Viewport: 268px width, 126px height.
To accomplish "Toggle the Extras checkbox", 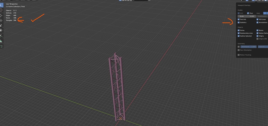I will click(238, 30).
